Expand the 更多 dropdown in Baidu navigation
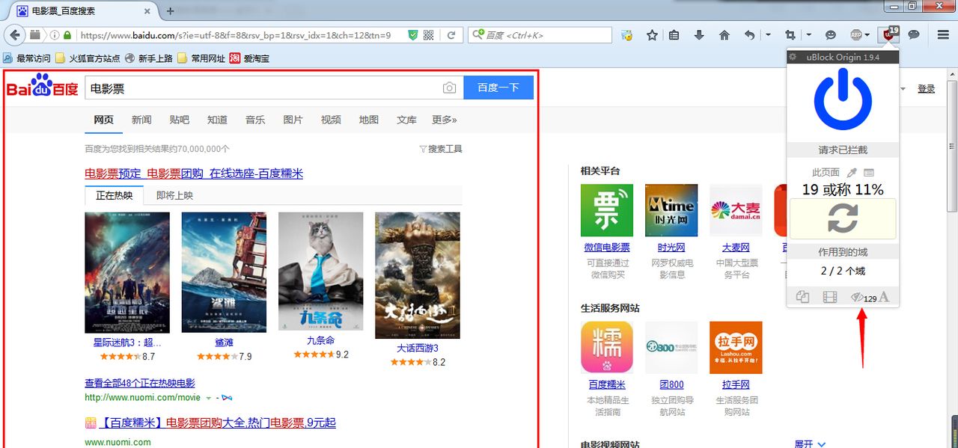Image resolution: width=958 pixels, height=448 pixels. pyautogui.click(x=443, y=120)
